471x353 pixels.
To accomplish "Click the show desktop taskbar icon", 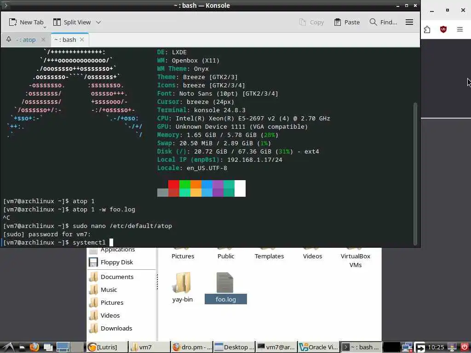I will point(48,347).
